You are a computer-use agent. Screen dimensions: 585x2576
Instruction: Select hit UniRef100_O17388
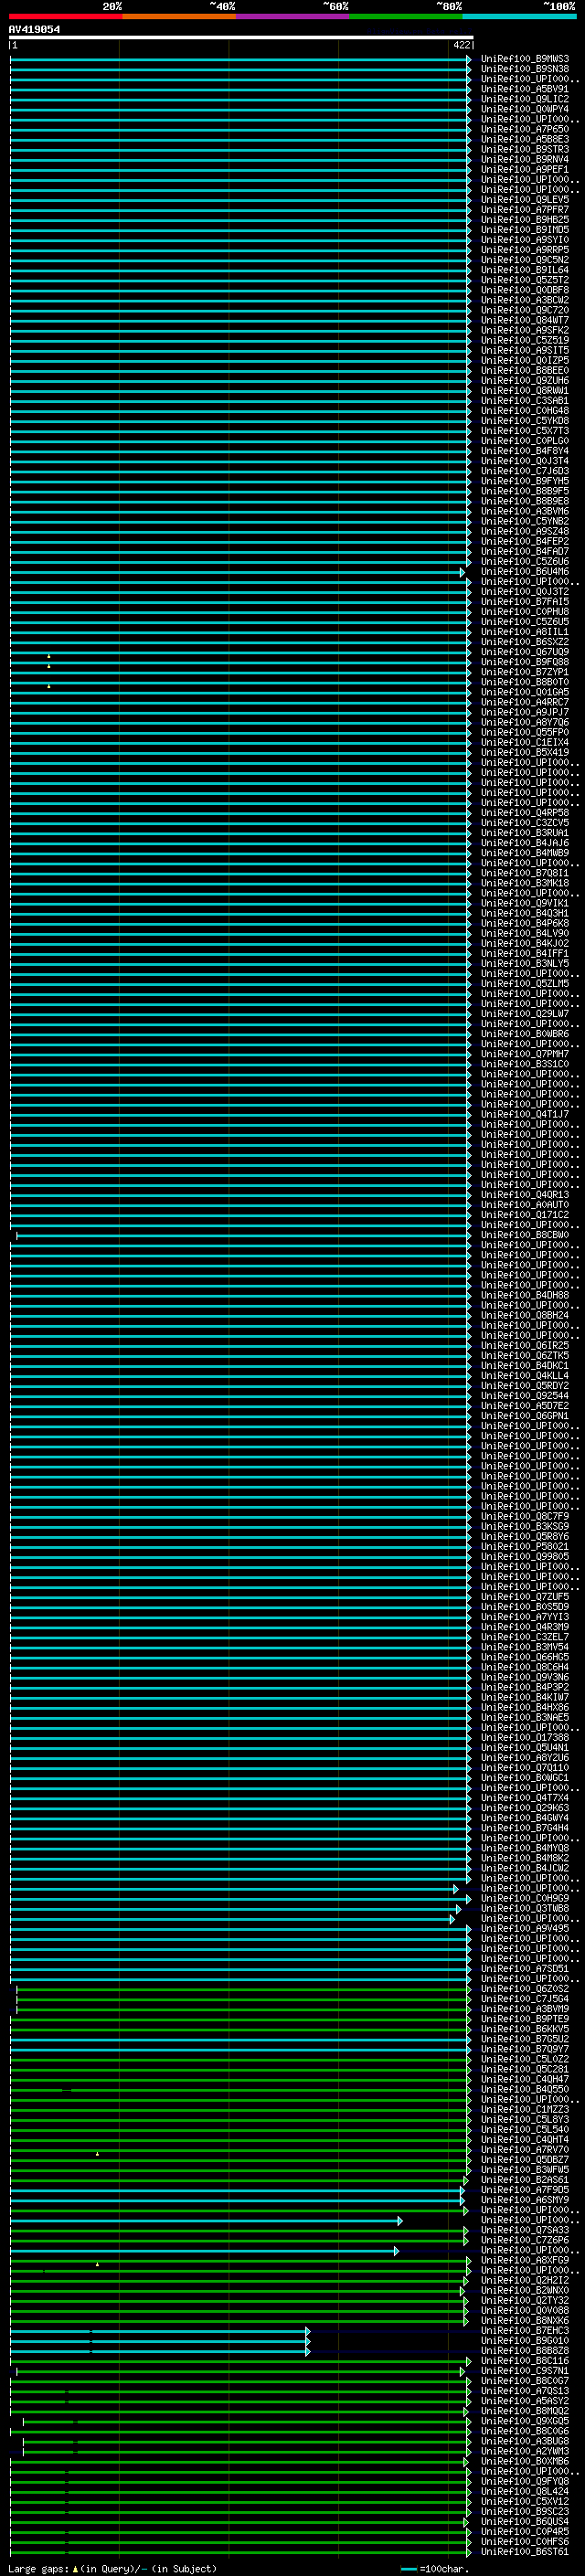click(x=524, y=1737)
